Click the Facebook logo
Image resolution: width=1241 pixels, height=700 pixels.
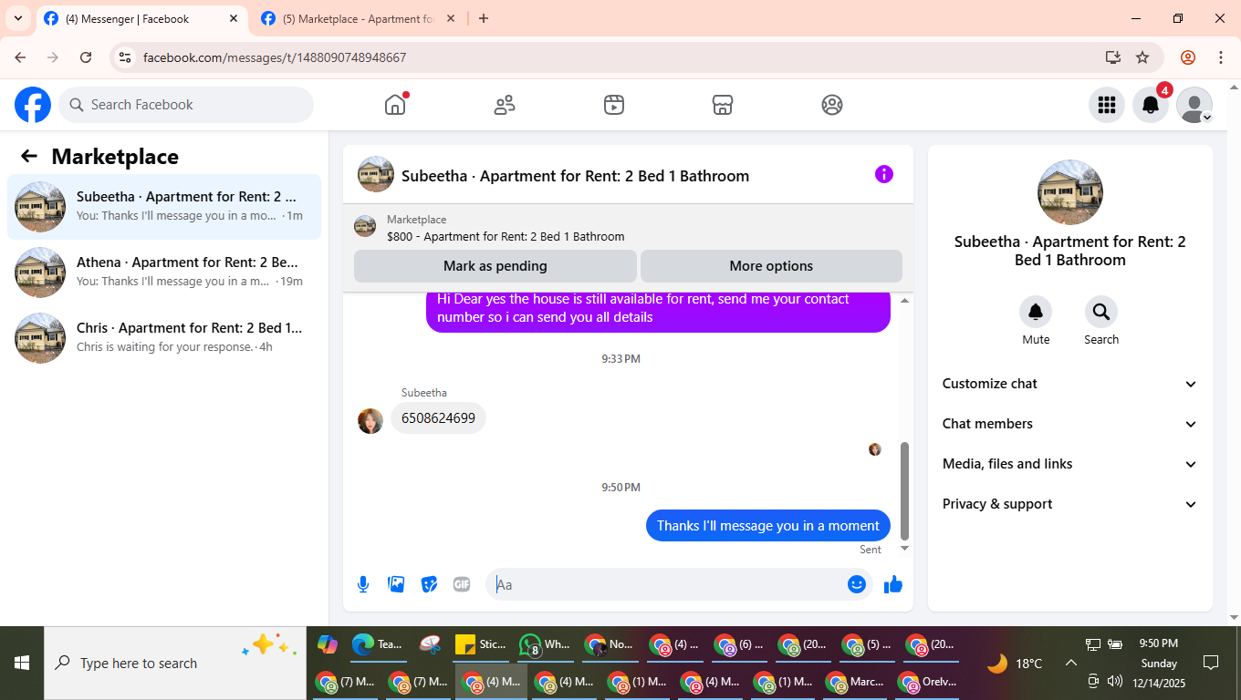tap(33, 105)
